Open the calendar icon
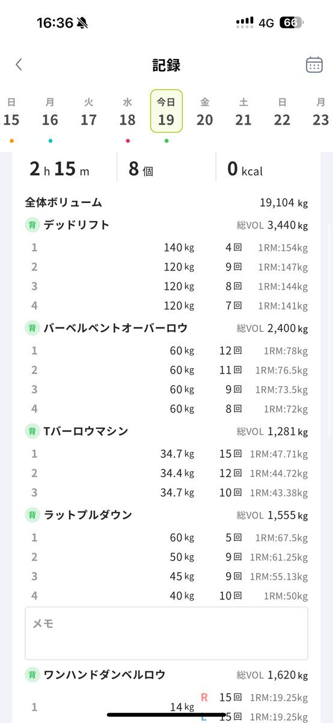Screen dimensions: 333x723 pyautogui.click(x=314, y=65)
